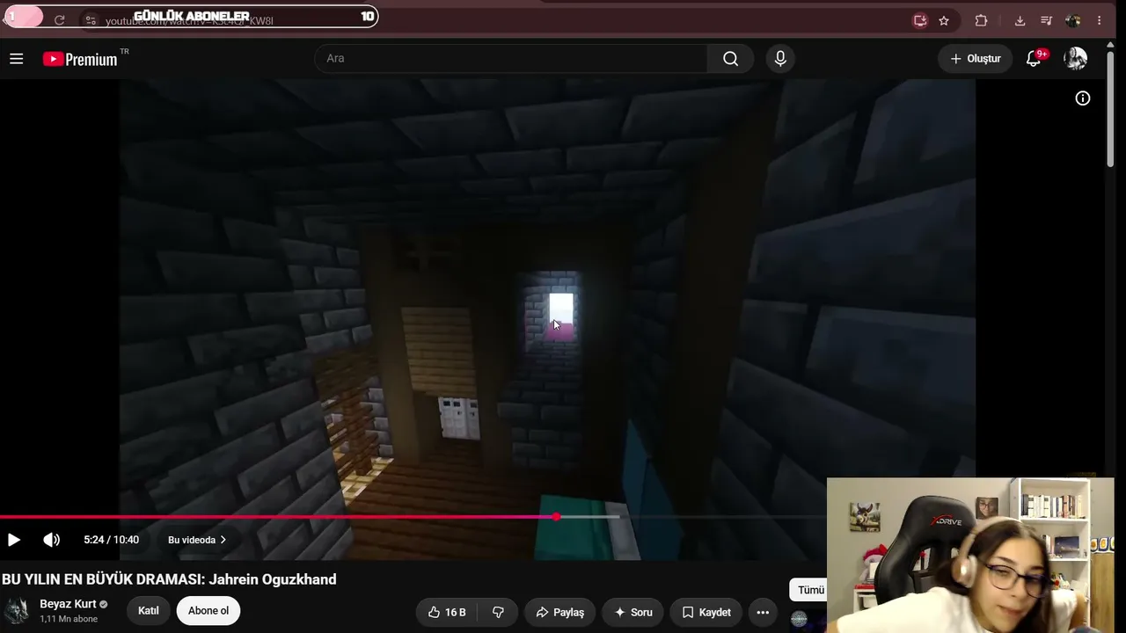Focus the Ara search input field
1126x633 pixels.
click(x=511, y=59)
